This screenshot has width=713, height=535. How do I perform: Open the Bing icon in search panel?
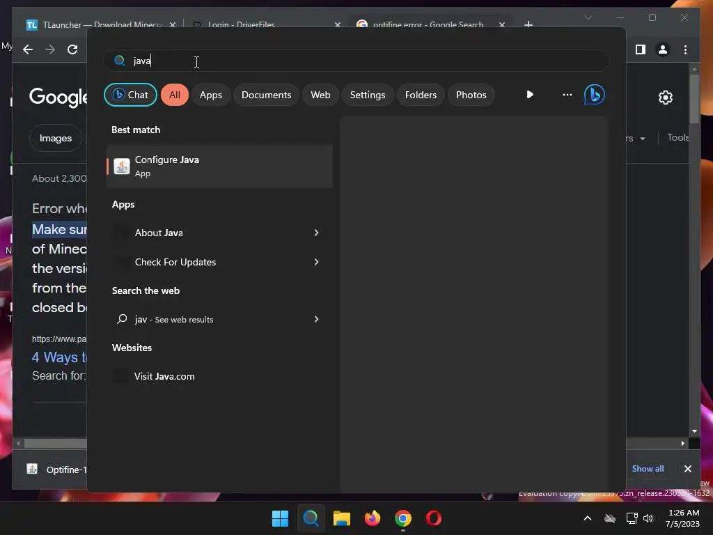595,95
